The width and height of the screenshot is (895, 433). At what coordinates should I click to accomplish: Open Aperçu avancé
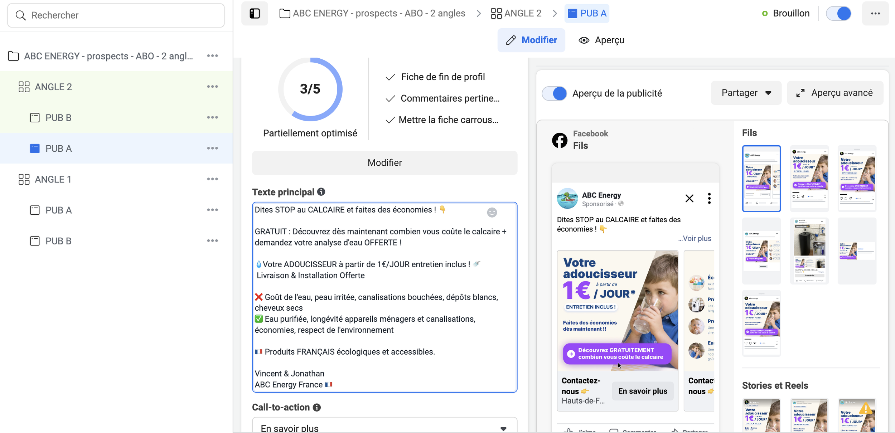(x=835, y=93)
